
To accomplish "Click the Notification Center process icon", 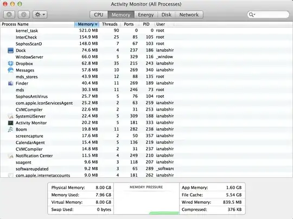I will [10, 156].
